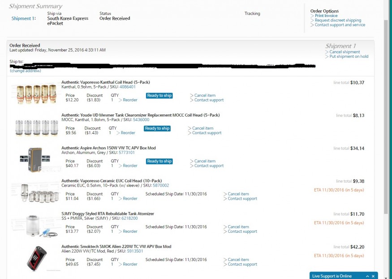This screenshot has width=392, height=279.
Task: Cancel the Vaporesso Ceramic EUC coil item
Action: pyautogui.click(x=238, y=194)
